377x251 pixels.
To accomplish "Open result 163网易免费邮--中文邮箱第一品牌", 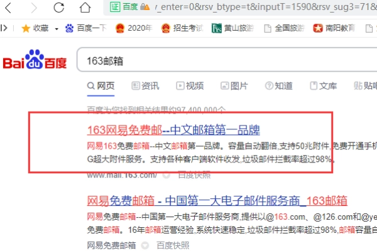I will [x=173, y=130].
